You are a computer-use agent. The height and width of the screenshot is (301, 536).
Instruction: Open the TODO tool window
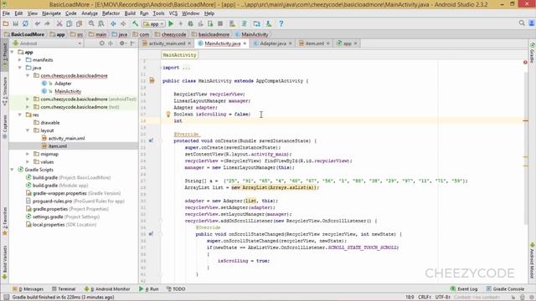coord(176,288)
